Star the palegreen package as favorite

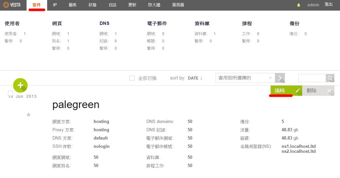29,115
